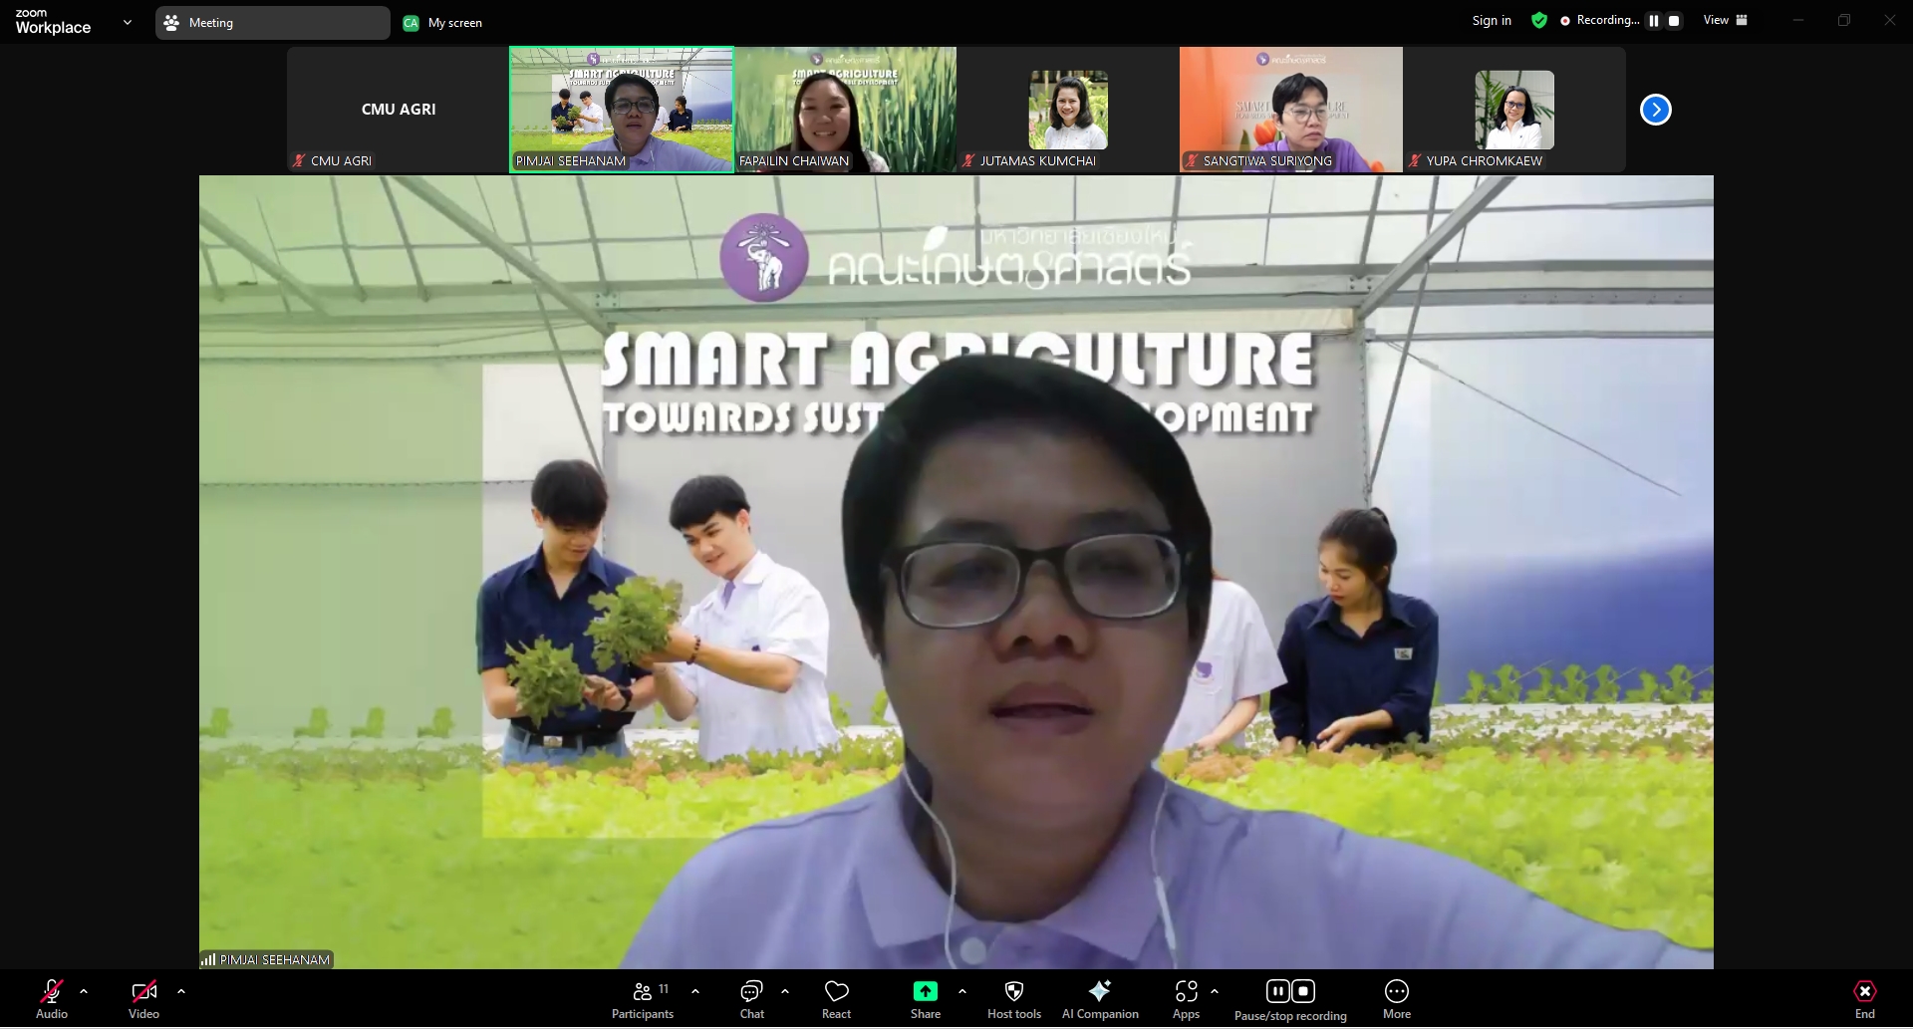The height and width of the screenshot is (1029, 1913).
Task: Switch to the Meeting tab
Action: coord(272,23)
